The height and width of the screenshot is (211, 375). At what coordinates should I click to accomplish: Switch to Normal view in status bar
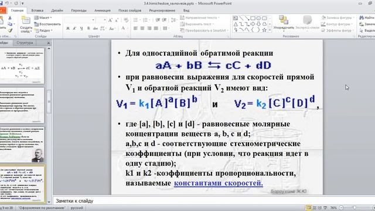point(309,208)
